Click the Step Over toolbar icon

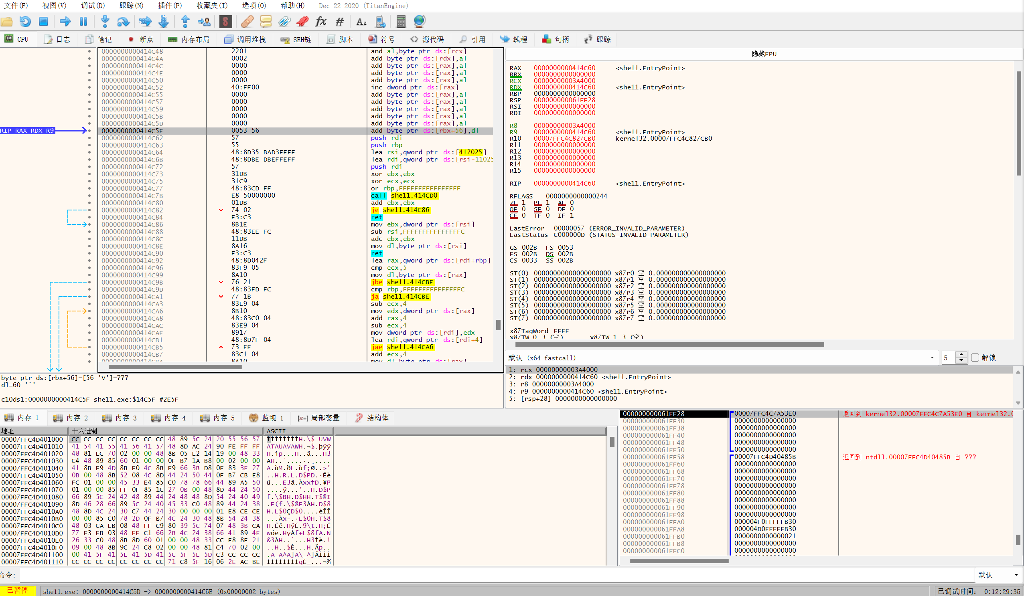click(123, 22)
